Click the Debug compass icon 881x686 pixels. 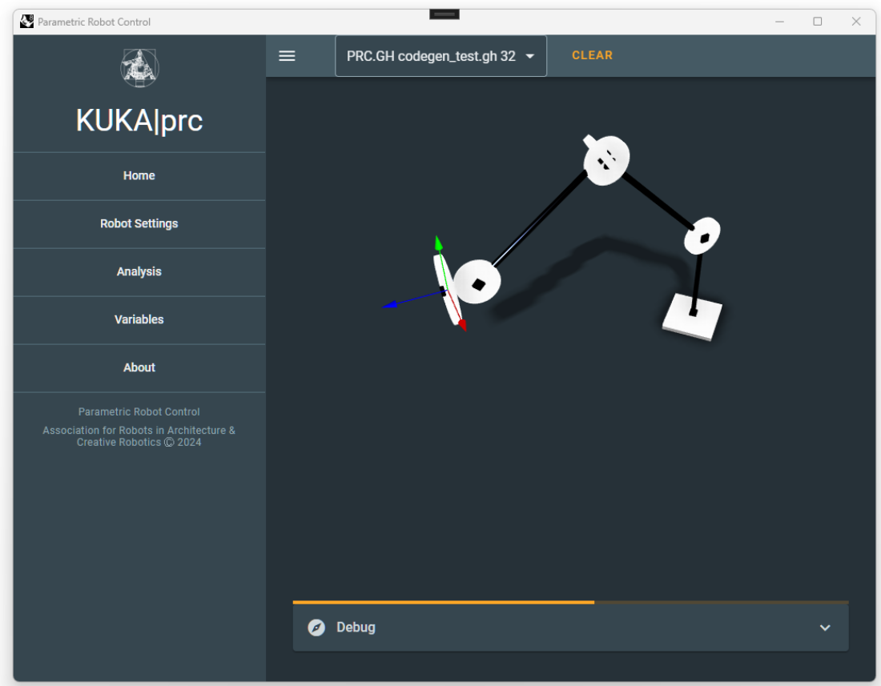coord(316,627)
